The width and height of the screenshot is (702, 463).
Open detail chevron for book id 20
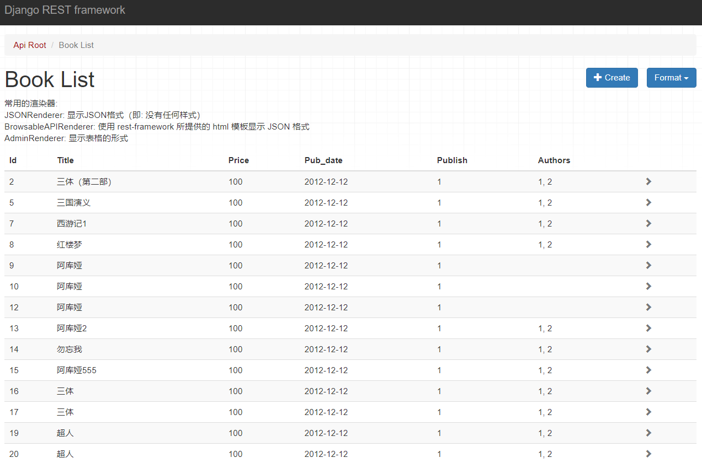click(x=648, y=454)
